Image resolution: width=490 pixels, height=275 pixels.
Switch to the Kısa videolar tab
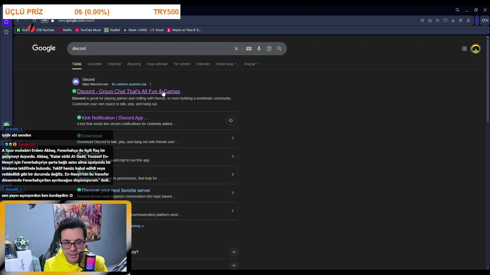157,64
